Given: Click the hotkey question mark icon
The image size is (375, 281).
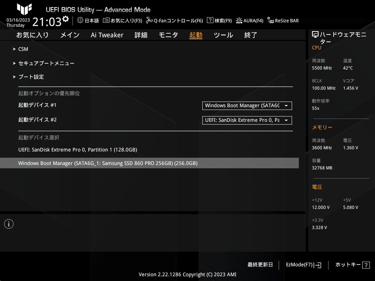Looking at the screenshot, I should 366,265.
